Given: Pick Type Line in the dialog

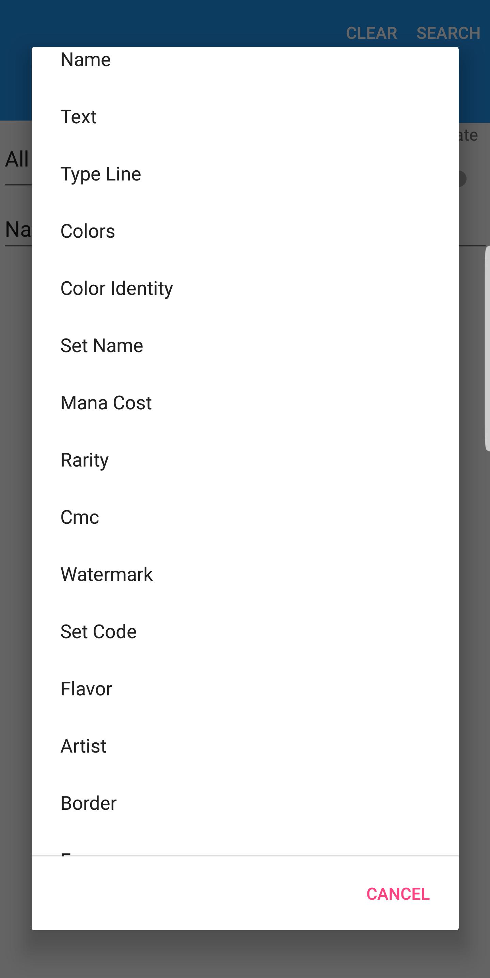Looking at the screenshot, I should point(100,174).
